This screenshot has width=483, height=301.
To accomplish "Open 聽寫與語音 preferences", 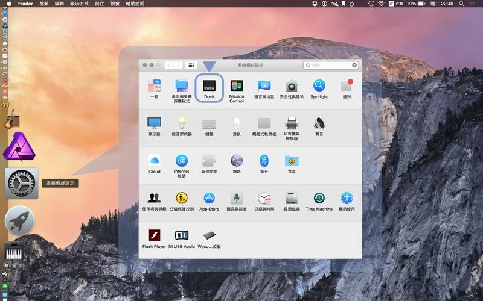I will [237, 201].
